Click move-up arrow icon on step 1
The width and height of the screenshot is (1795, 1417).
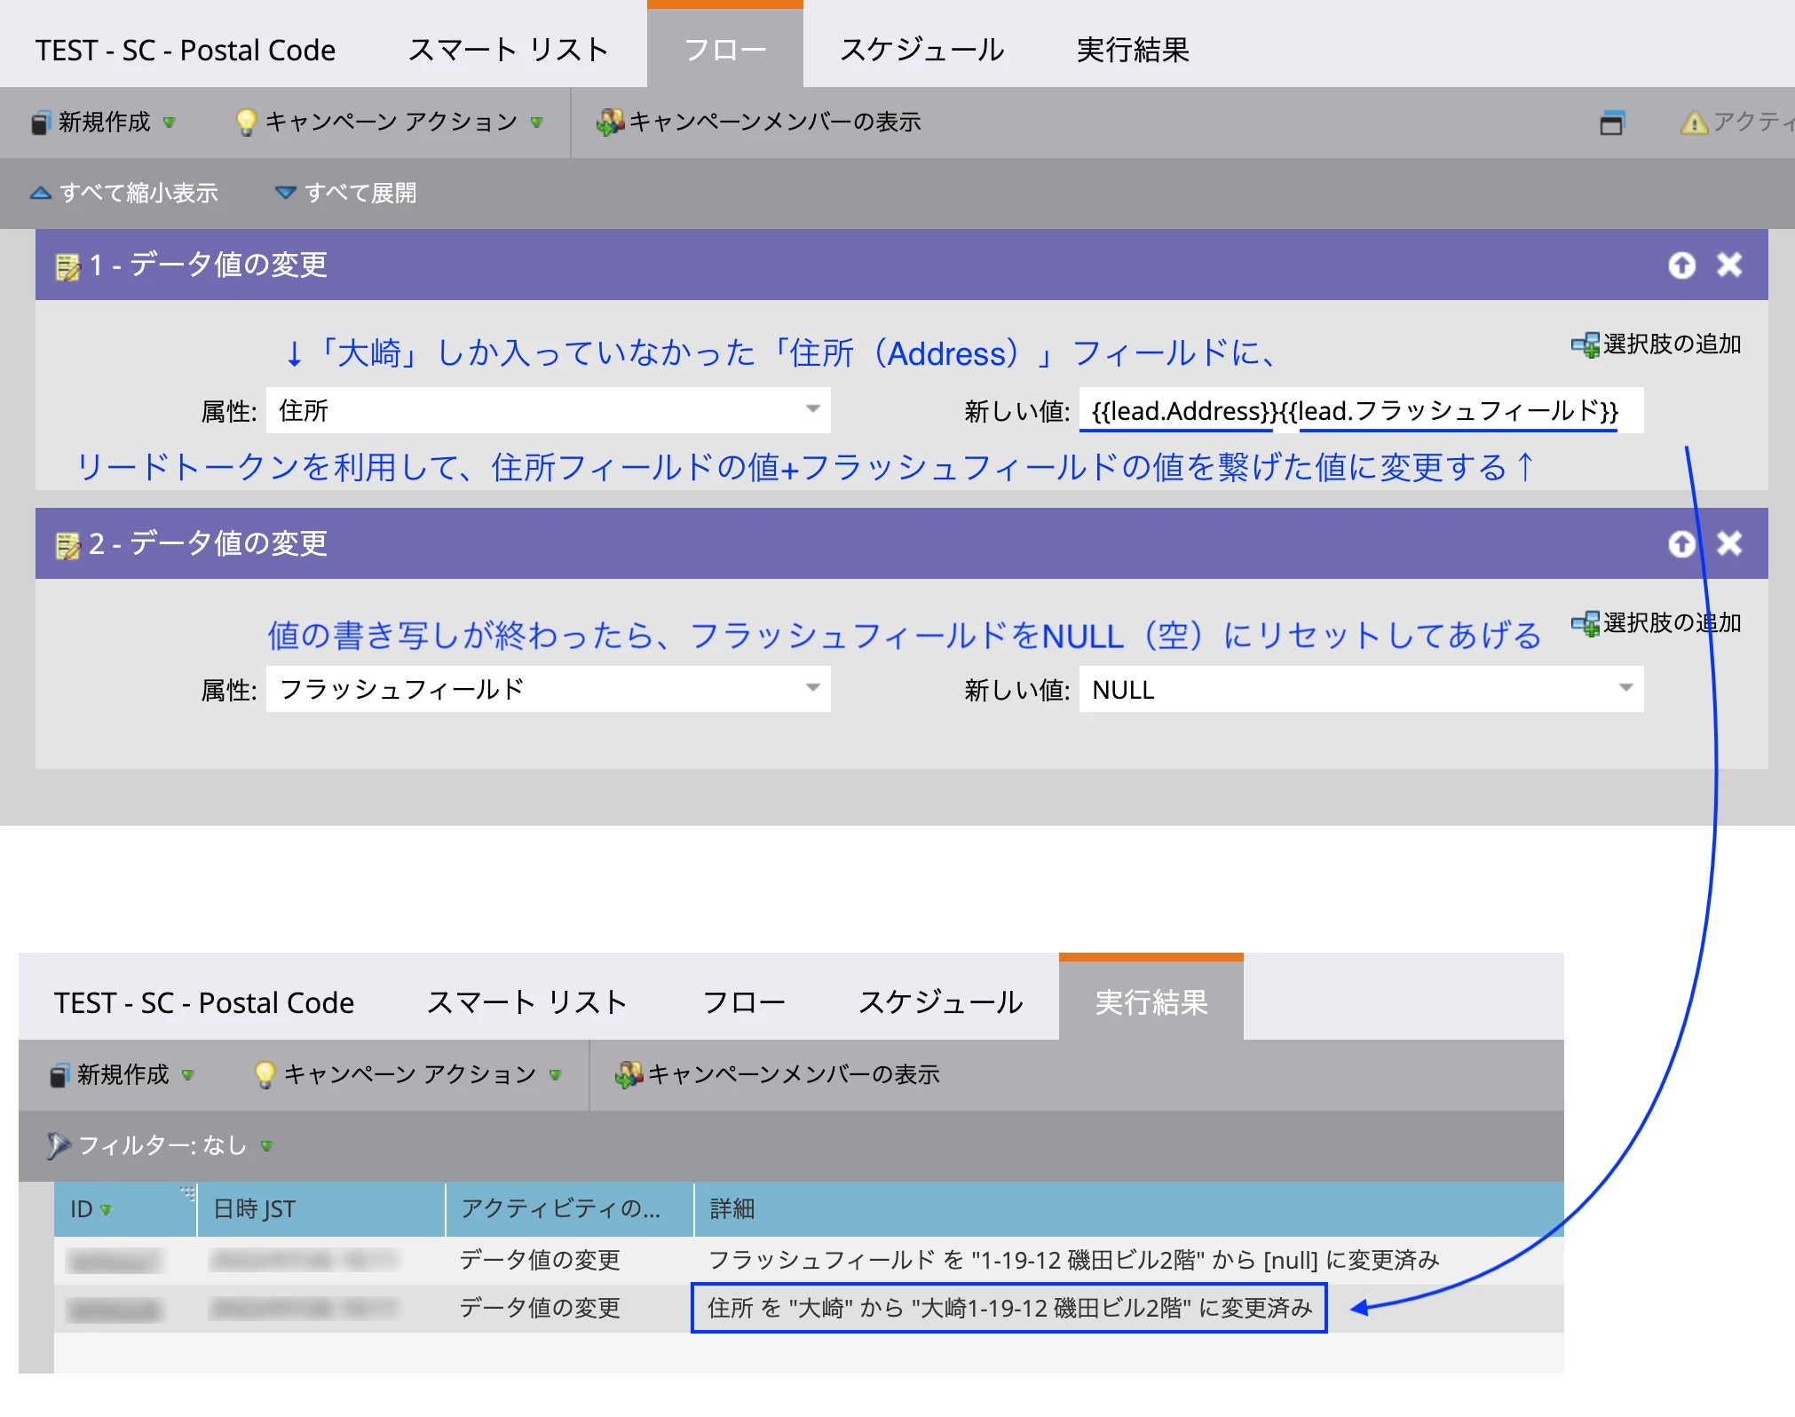pos(1681,265)
